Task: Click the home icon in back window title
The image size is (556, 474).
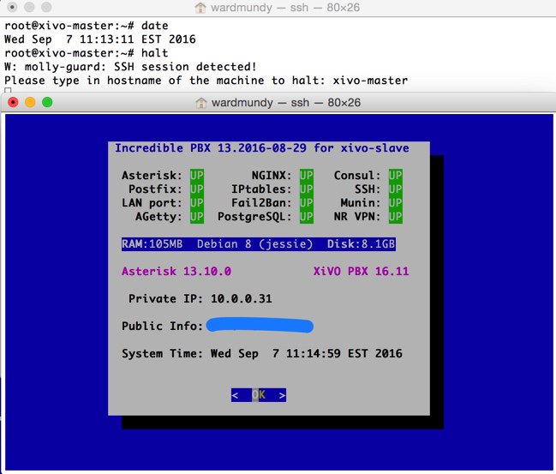Action: pos(200,8)
